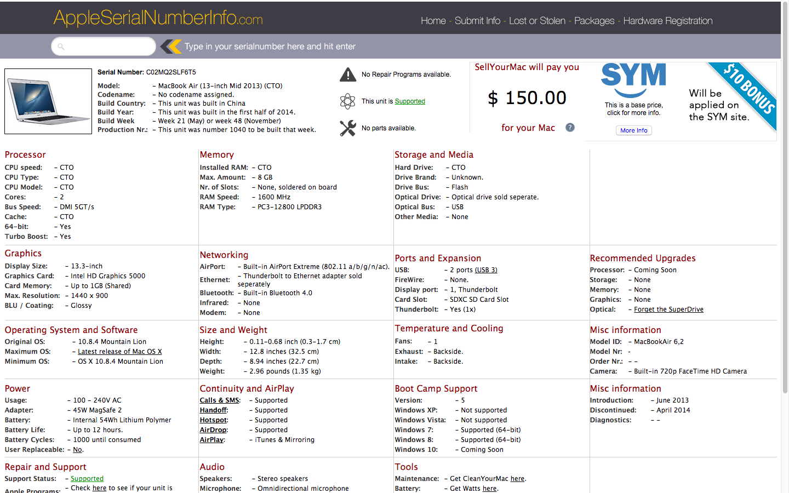Select serial number C02MQ2SLF6T5 text

(171, 72)
